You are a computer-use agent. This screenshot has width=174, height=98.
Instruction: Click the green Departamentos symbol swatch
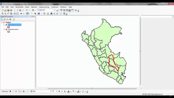coord(8,32)
